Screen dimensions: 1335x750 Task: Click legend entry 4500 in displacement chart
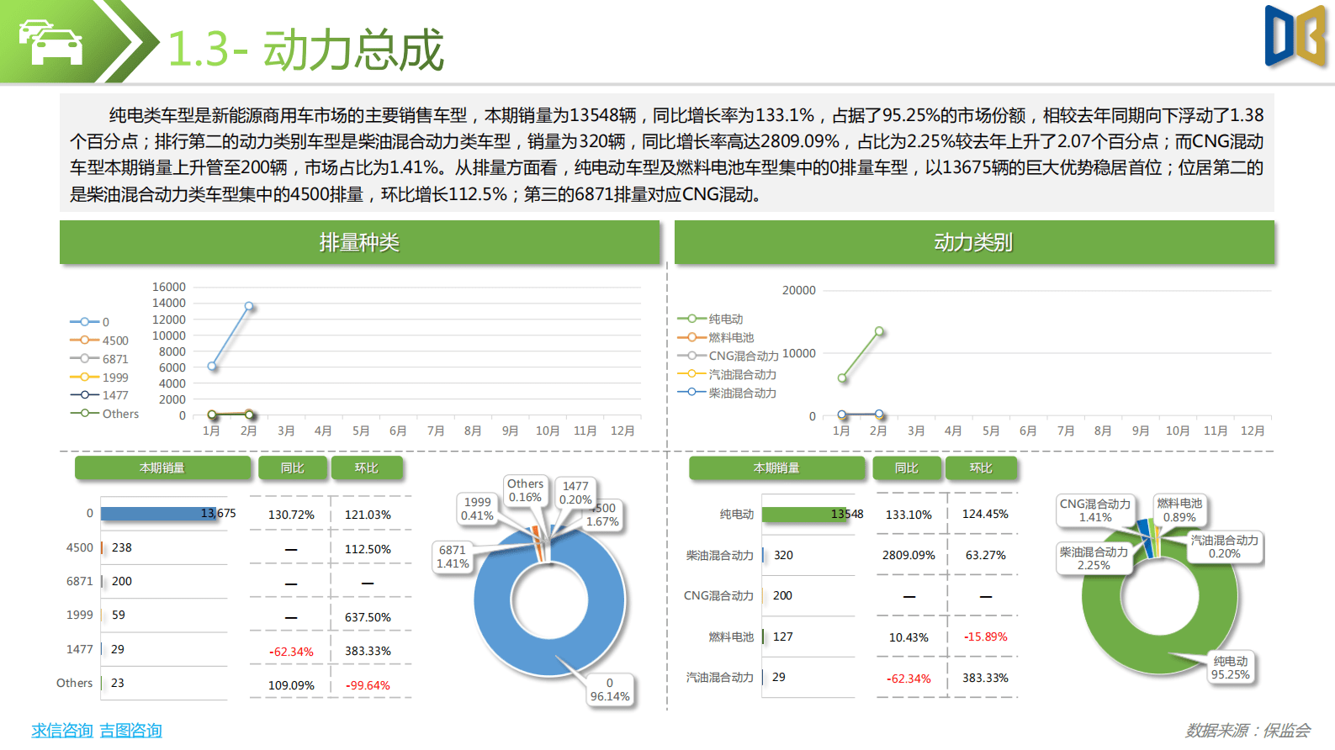99,341
